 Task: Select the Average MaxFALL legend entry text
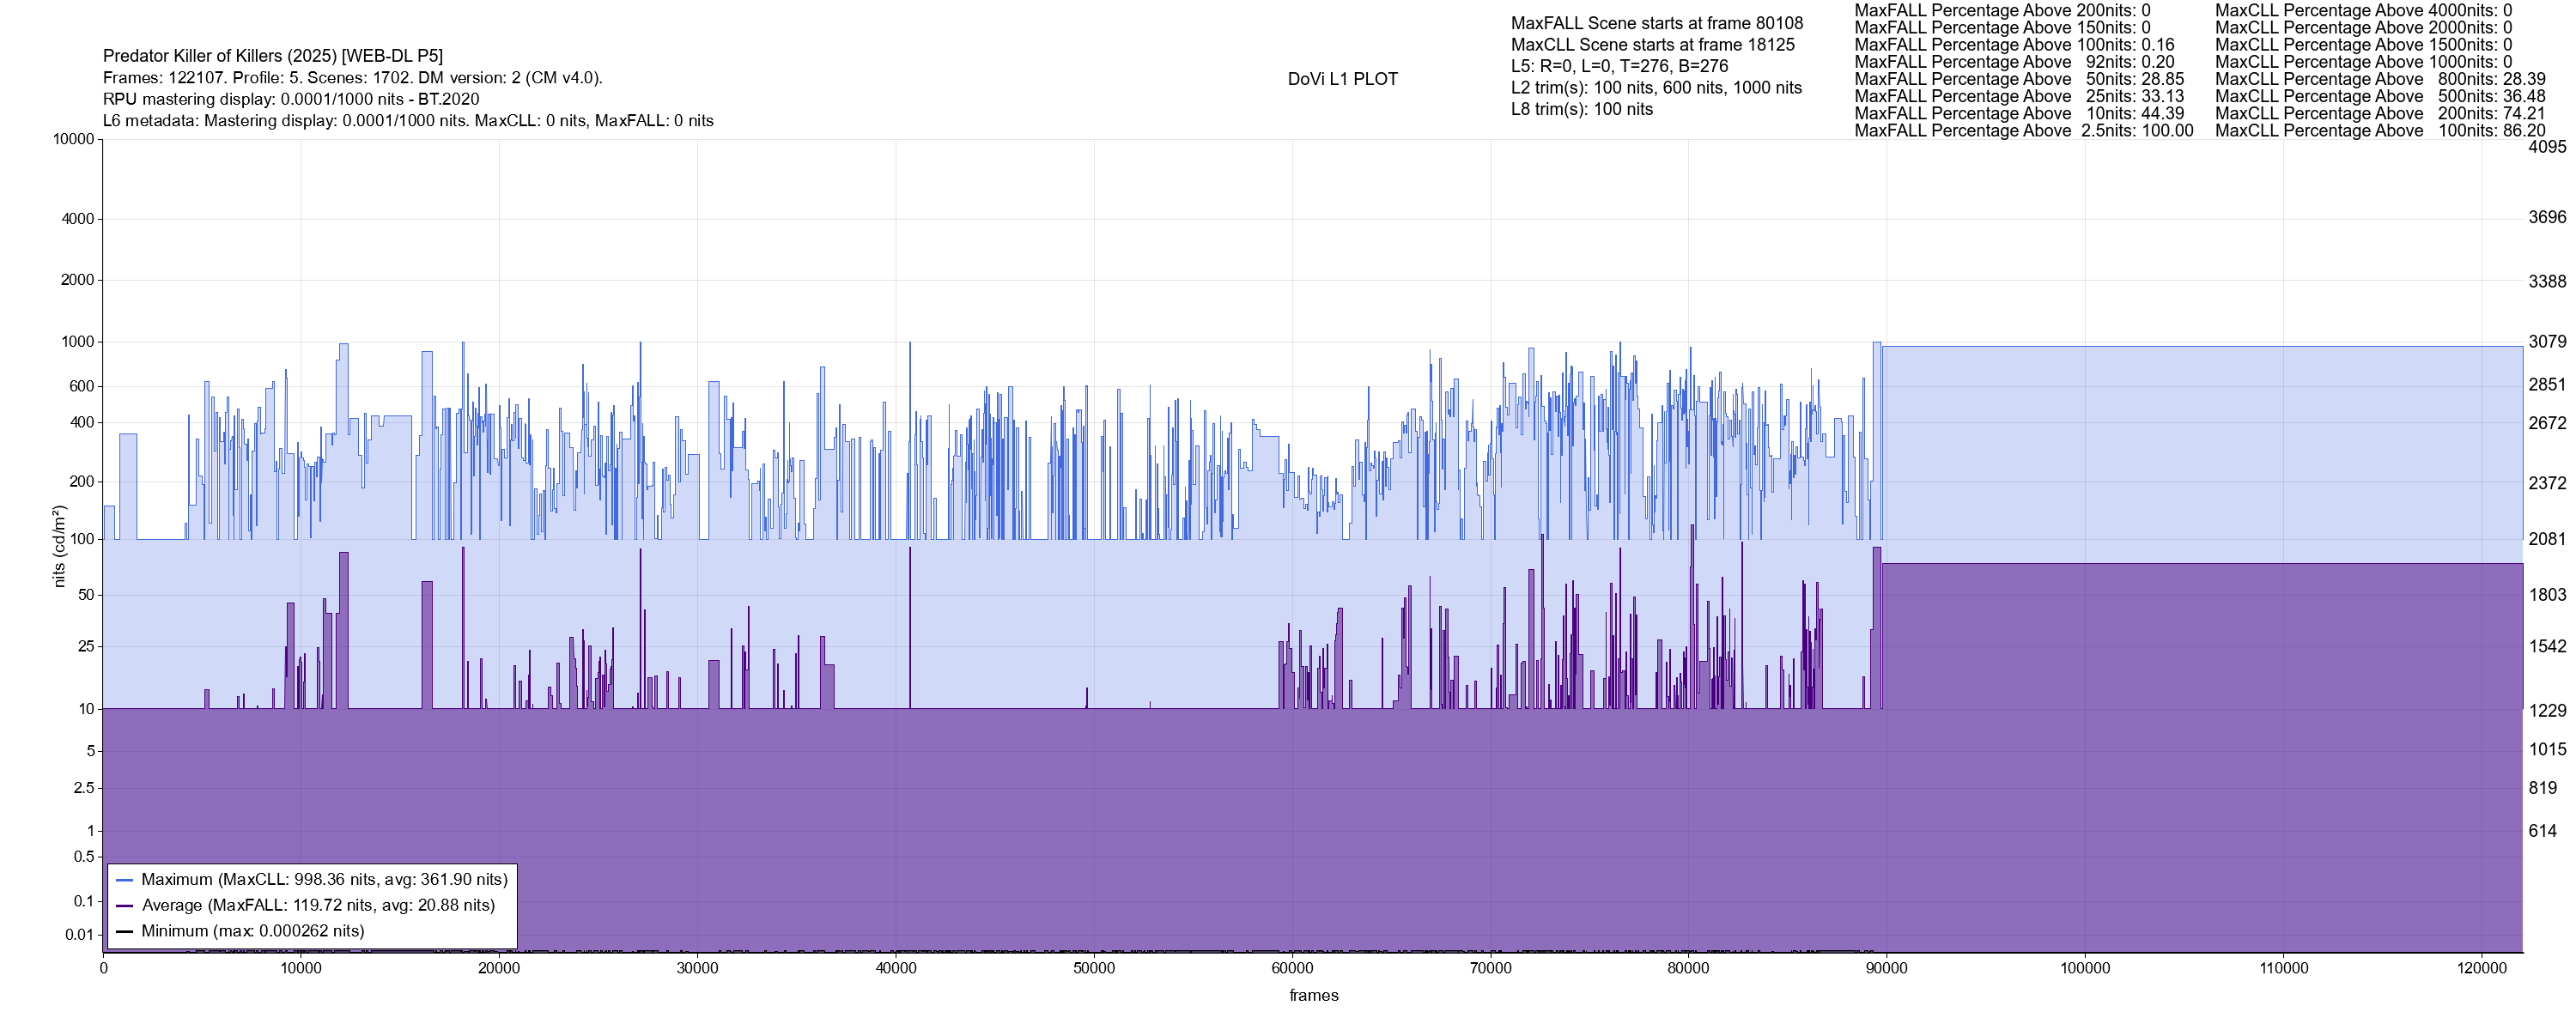point(318,906)
